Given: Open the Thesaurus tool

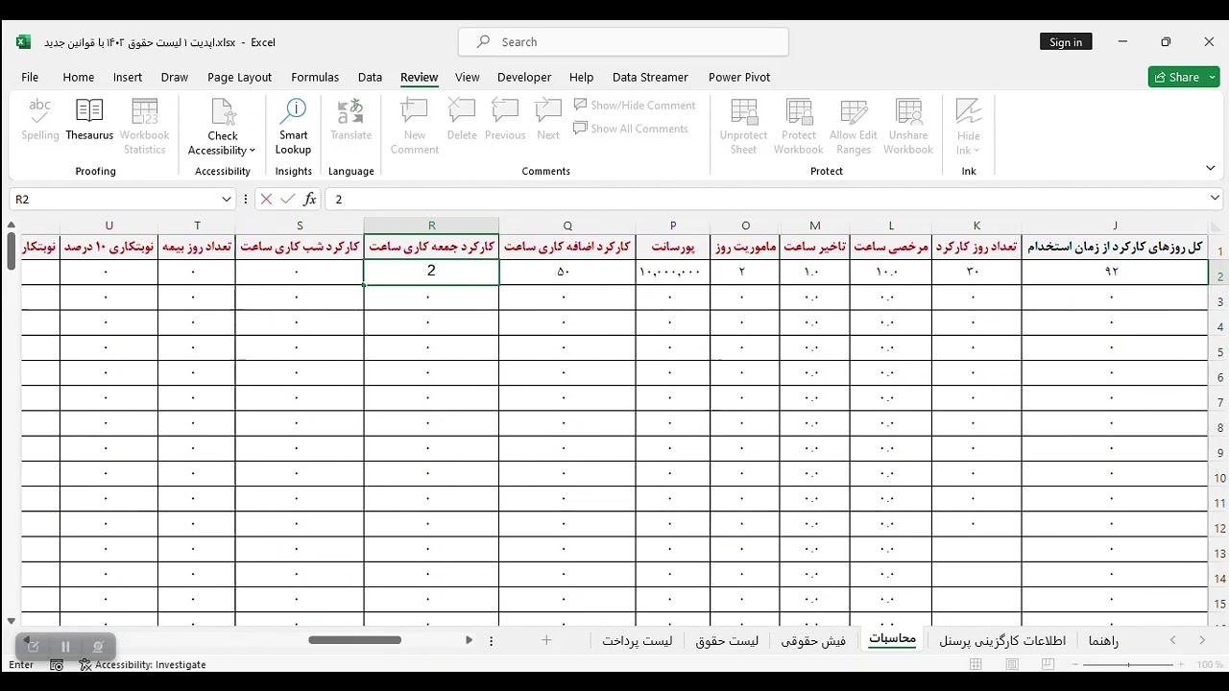Looking at the screenshot, I should [89, 121].
